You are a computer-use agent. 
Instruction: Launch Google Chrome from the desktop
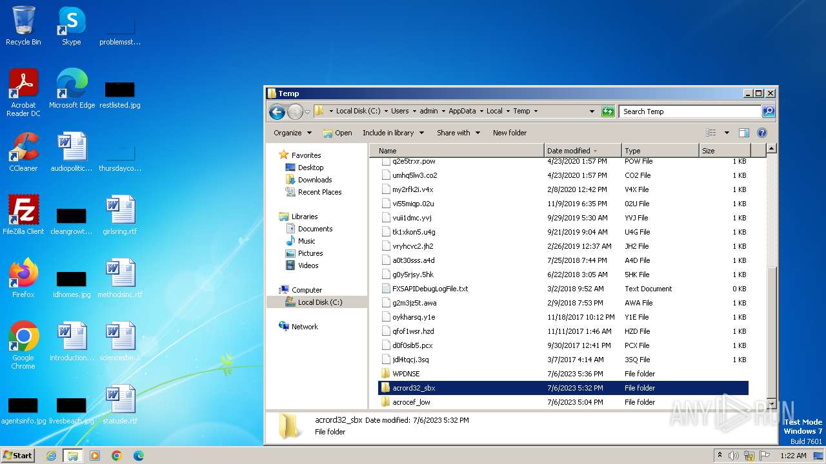click(23, 345)
